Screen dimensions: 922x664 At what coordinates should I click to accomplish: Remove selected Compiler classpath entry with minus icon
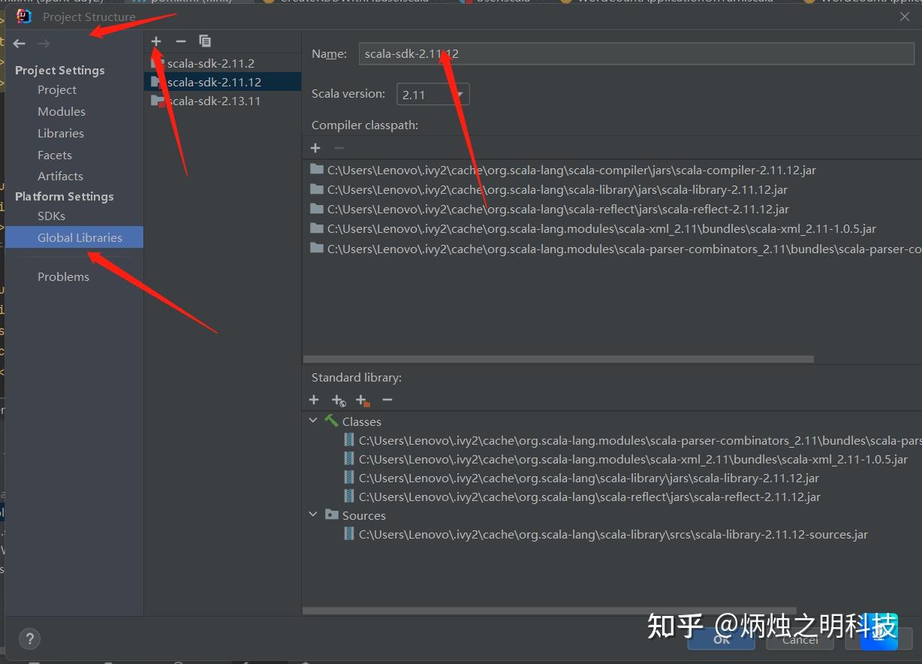click(338, 147)
